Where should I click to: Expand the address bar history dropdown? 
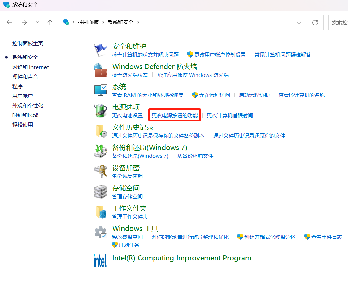click(x=299, y=22)
